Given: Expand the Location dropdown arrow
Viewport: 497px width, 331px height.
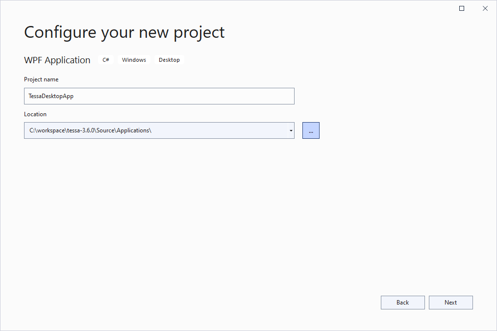Looking at the screenshot, I should pyautogui.click(x=291, y=130).
